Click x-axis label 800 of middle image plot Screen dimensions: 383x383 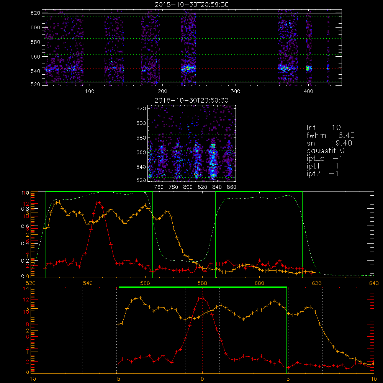pyautogui.click(x=188, y=187)
